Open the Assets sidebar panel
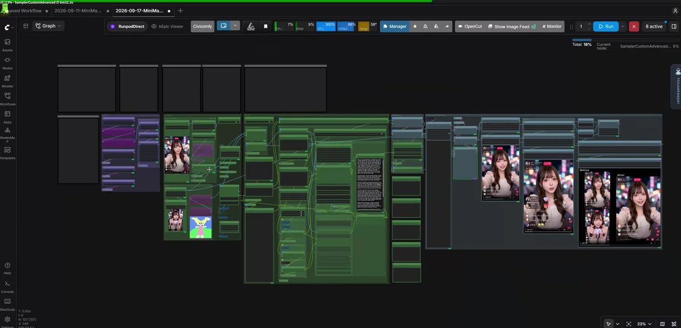The width and height of the screenshot is (681, 328). (7, 45)
